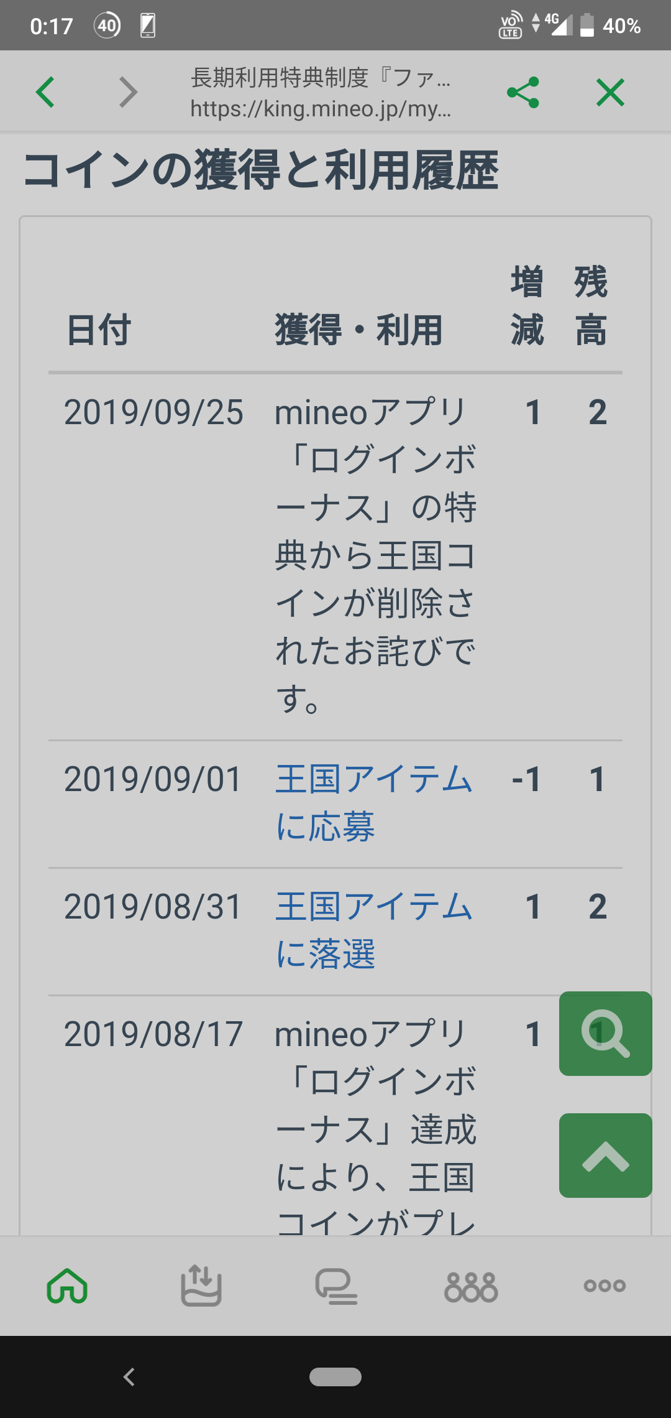This screenshot has height=1418, width=671.
Task: Tap the page URL address text
Action: 321,109
